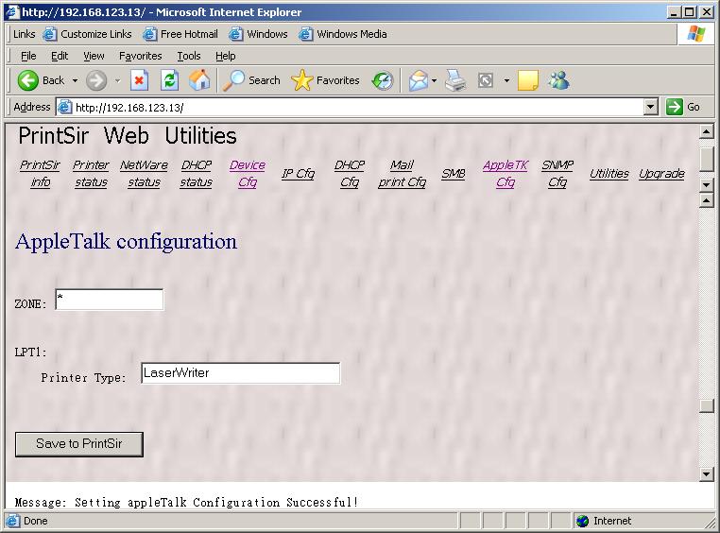Viewport: 720px width, 533px height.
Task: Open the History clock icon
Action: (383, 80)
